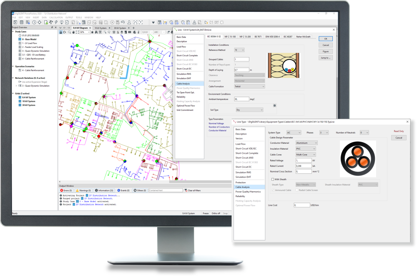Open the Reference Method dropdown
This screenshot has width=417, height=278.
(x=239, y=50)
